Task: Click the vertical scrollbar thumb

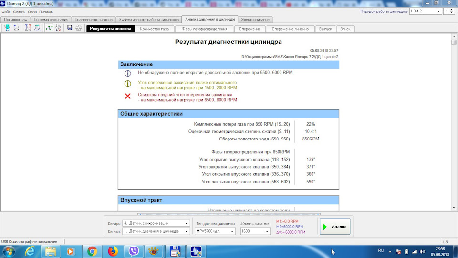Action: click(454, 43)
